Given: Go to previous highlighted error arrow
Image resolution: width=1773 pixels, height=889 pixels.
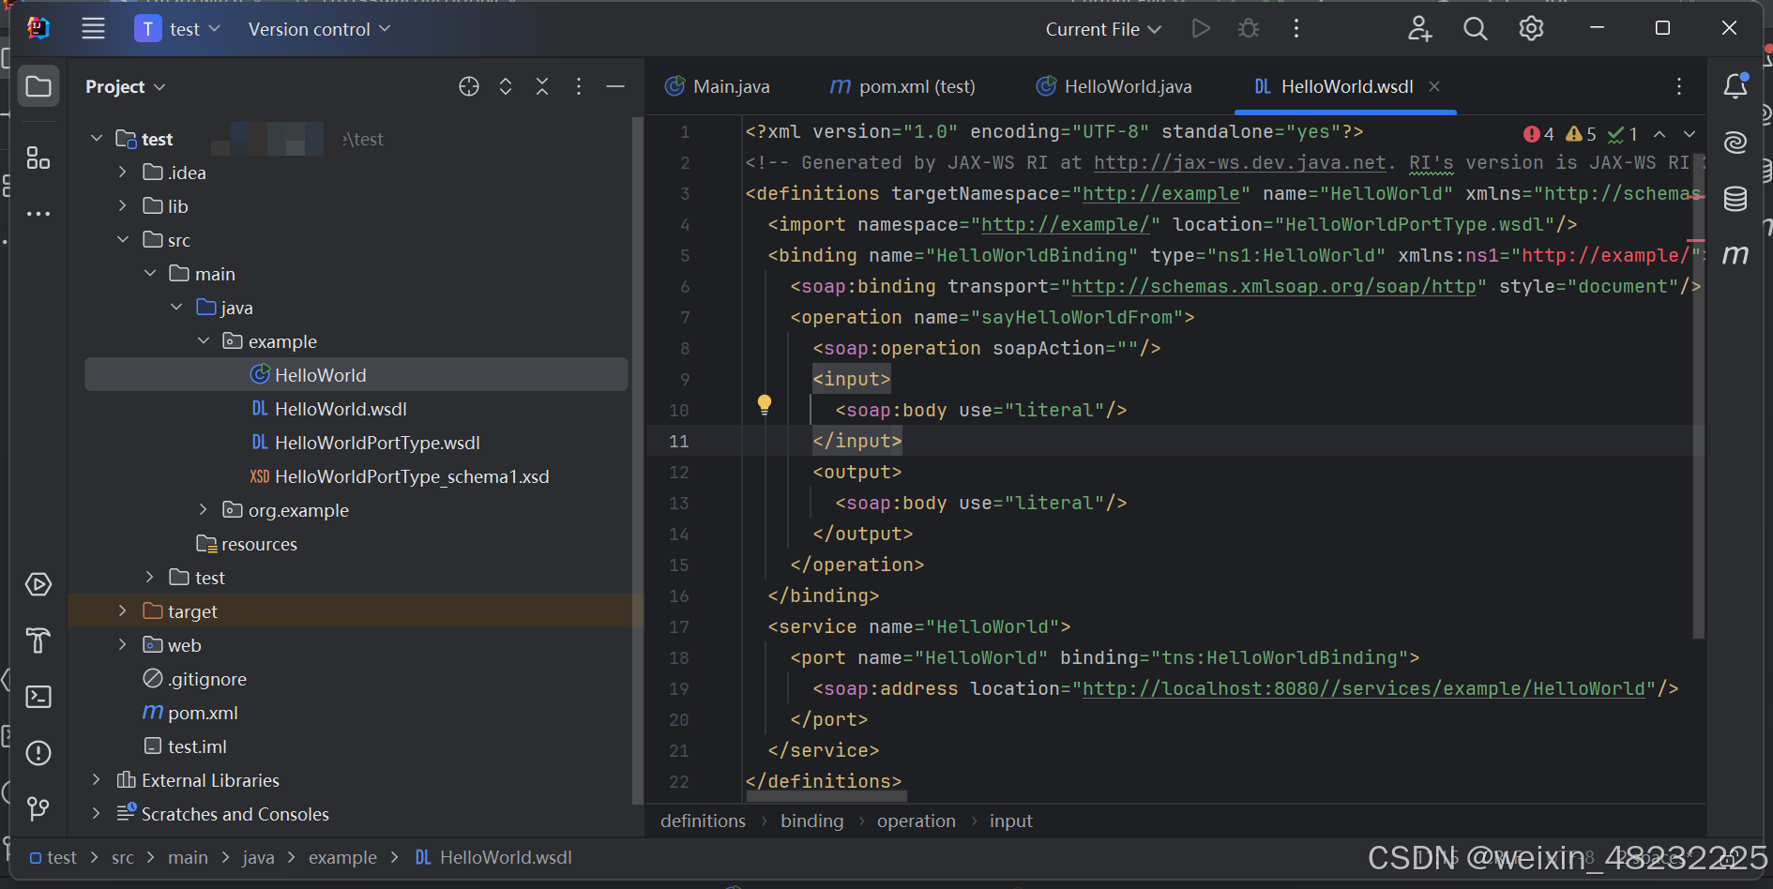Looking at the screenshot, I should [x=1659, y=134].
